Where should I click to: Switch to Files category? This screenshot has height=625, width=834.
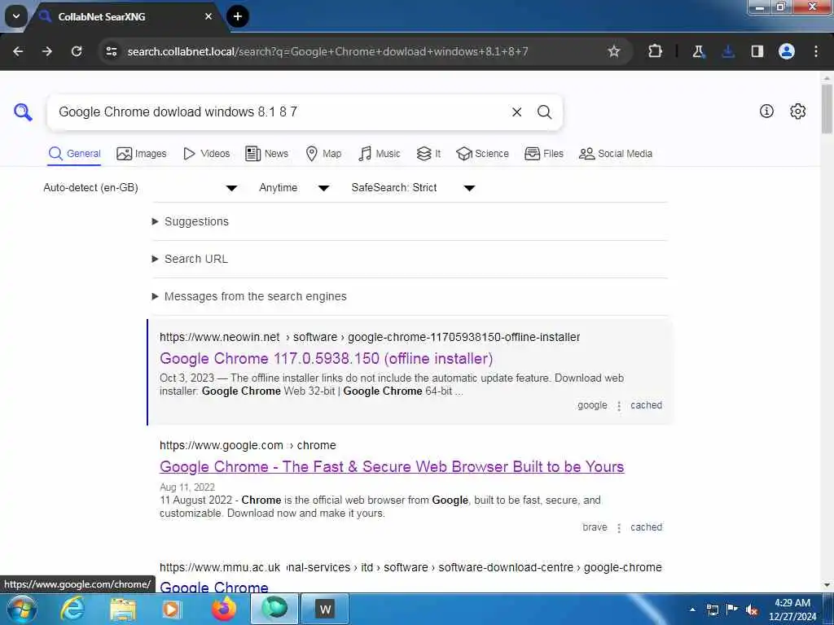coord(543,154)
